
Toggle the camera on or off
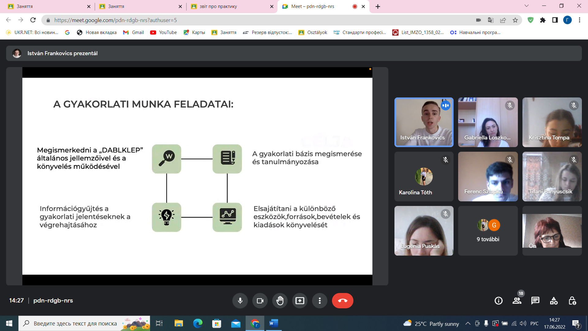click(x=260, y=301)
